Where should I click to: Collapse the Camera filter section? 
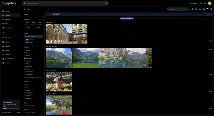(x=42, y=82)
